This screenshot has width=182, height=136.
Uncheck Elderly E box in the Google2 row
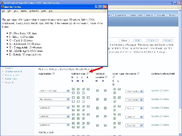[83, 127]
